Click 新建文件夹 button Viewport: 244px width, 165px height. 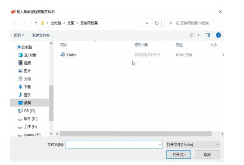(x=41, y=35)
